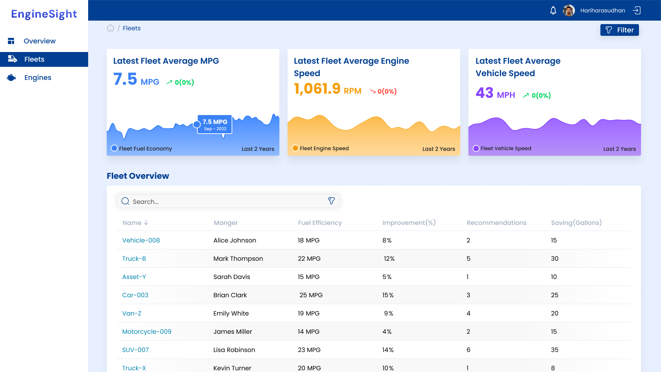
Task: Click the Filter button
Action: [619, 30]
